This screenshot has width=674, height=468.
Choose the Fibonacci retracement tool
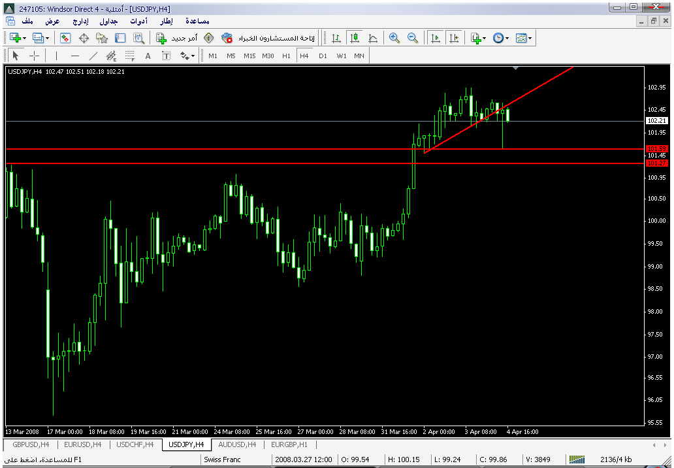[x=130, y=56]
